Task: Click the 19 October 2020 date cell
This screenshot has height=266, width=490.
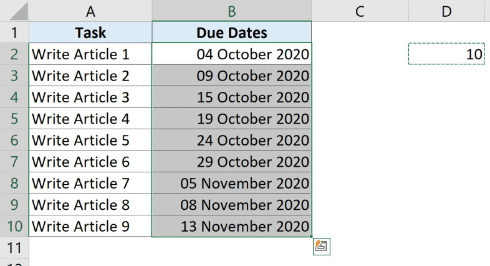Action: tap(231, 118)
